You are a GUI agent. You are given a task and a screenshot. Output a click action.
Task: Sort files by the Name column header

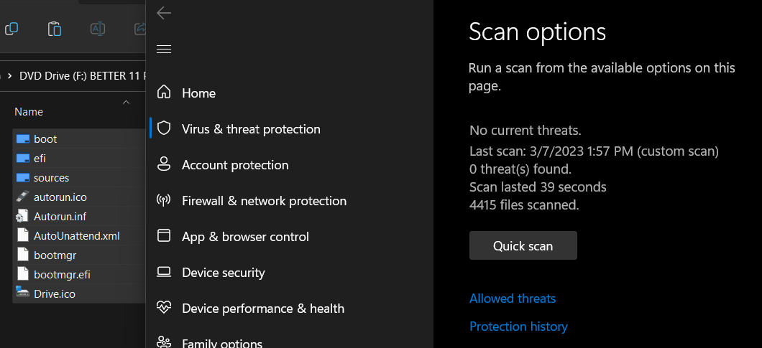pyautogui.click(x=29, y=112)
